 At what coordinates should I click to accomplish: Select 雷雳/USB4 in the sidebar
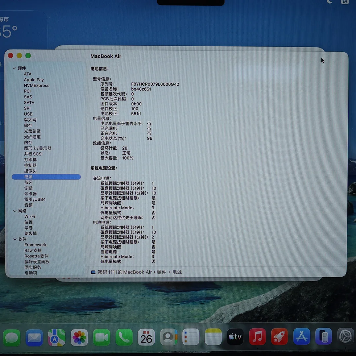(35, 199)
